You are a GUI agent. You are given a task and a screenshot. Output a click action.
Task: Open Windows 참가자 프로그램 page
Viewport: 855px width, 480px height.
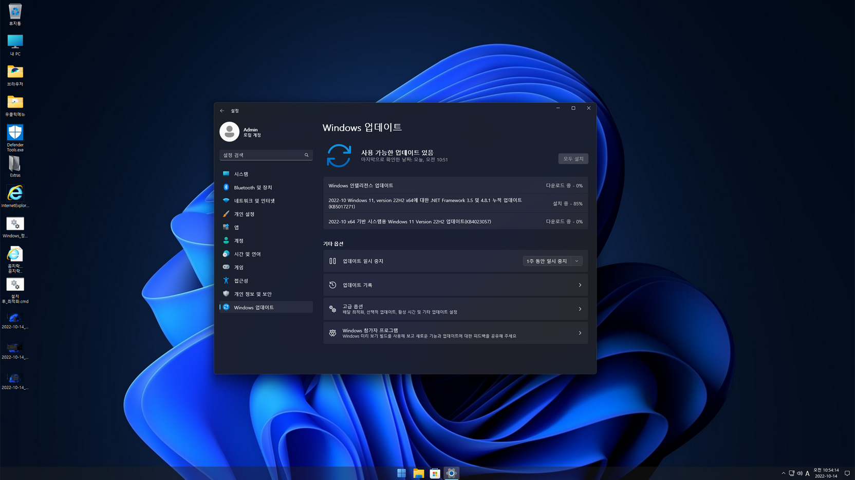coord(455,333)
